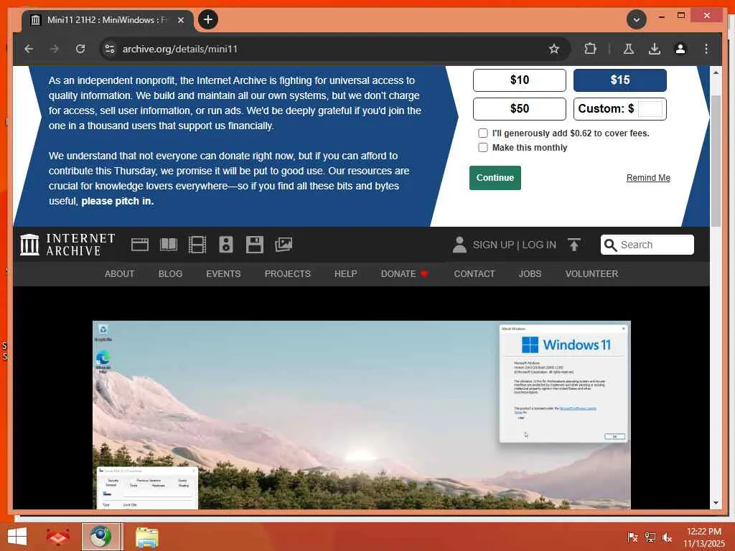
Task: Select the $50 donation amount
Action: tap(520, 109)
